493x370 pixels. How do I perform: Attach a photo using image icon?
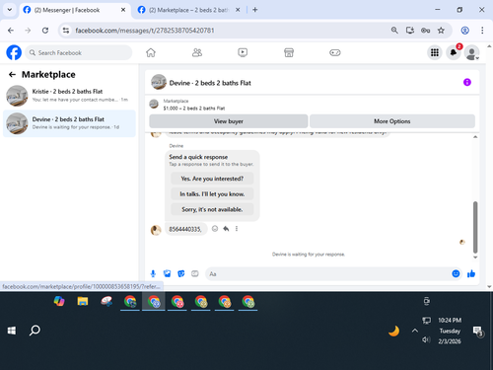[x=167, y=273]
